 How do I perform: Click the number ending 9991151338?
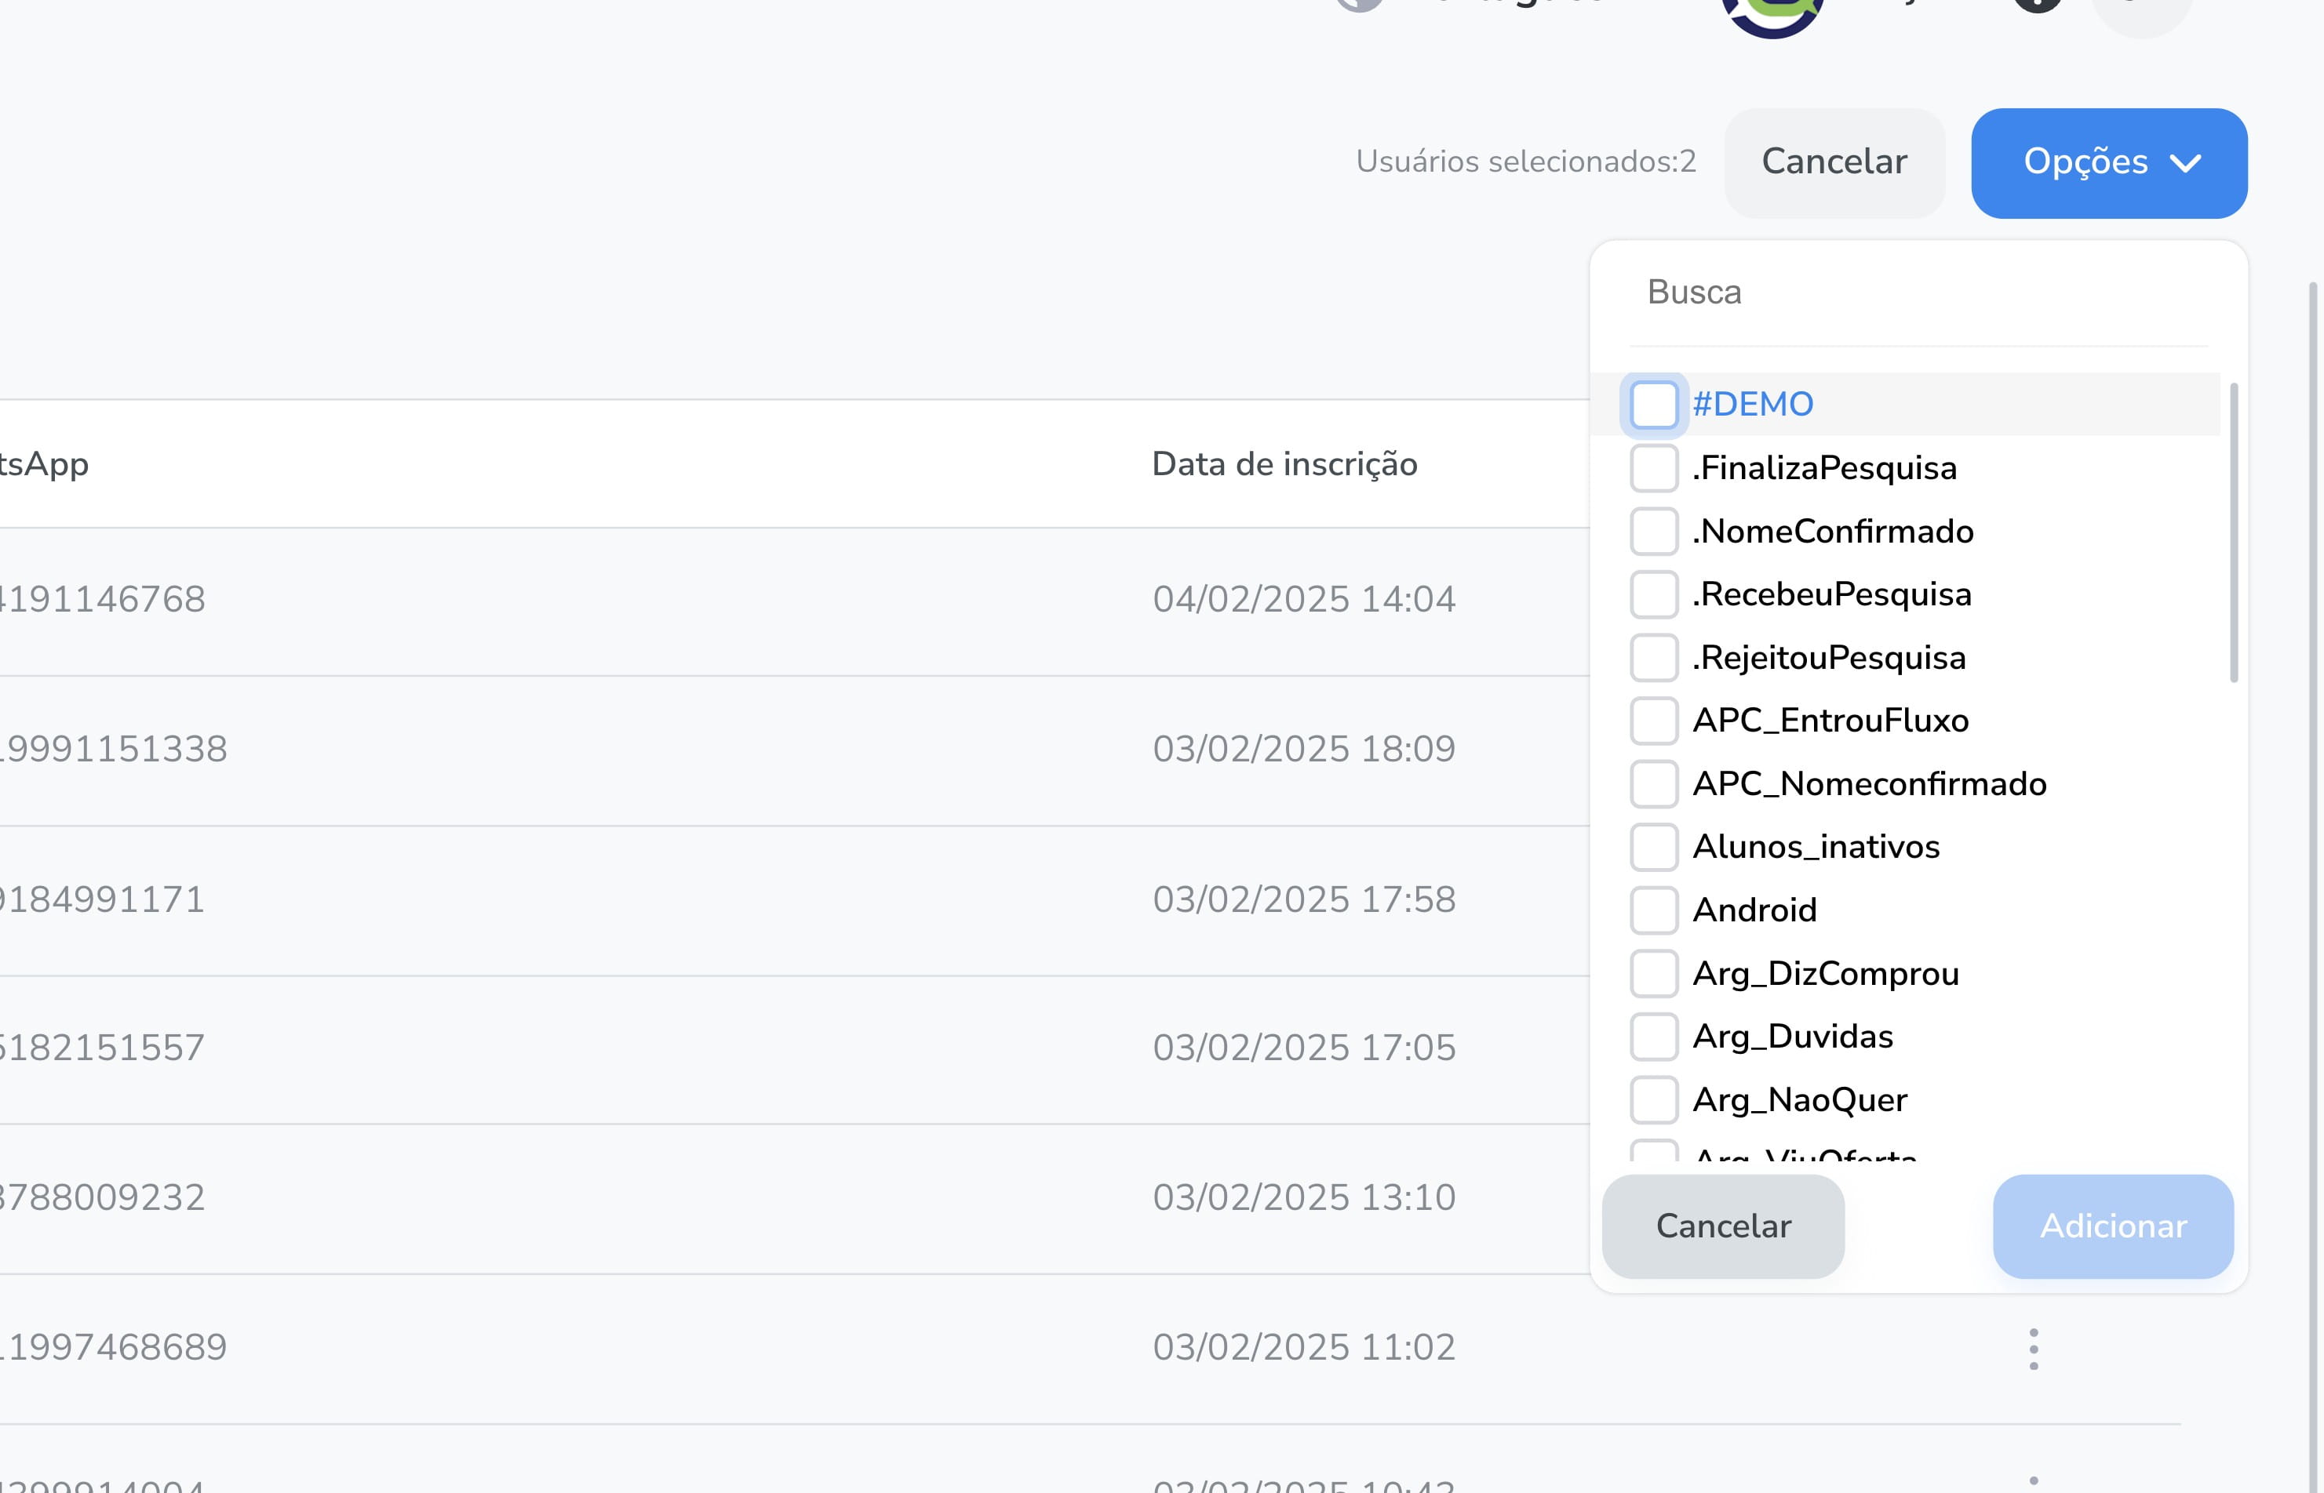[114, 750]
